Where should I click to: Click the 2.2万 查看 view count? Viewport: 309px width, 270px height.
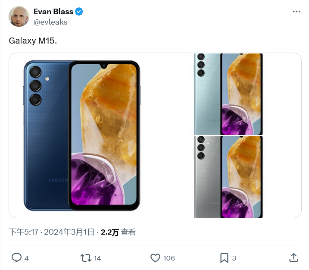pos(118,232)
